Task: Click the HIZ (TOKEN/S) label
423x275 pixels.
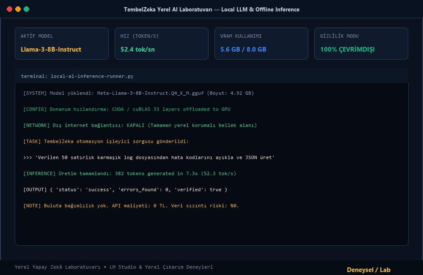Action: pyautogui.click(x=140, y=36)
